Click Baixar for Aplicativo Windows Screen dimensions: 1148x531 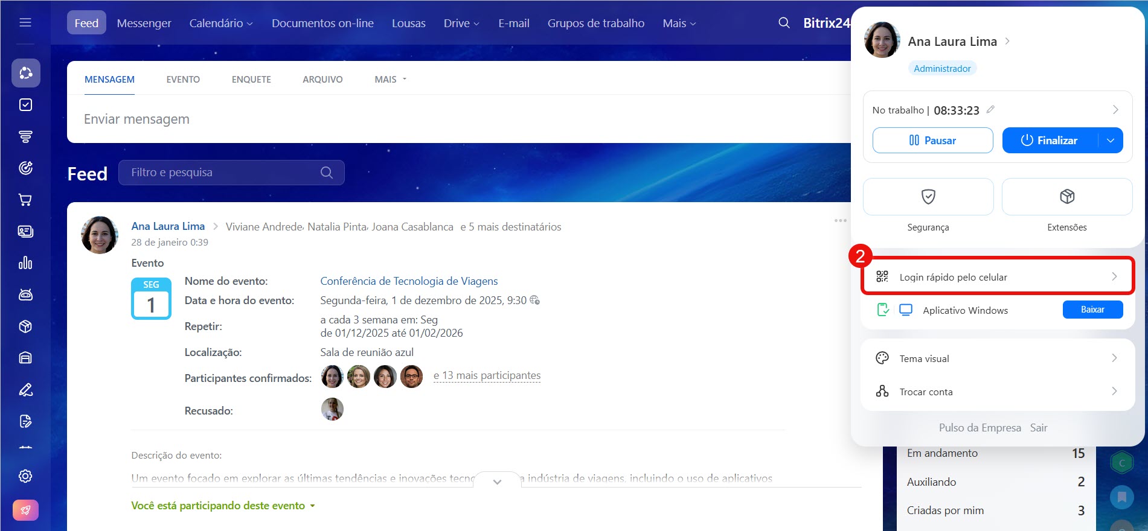coord(1092,310)
